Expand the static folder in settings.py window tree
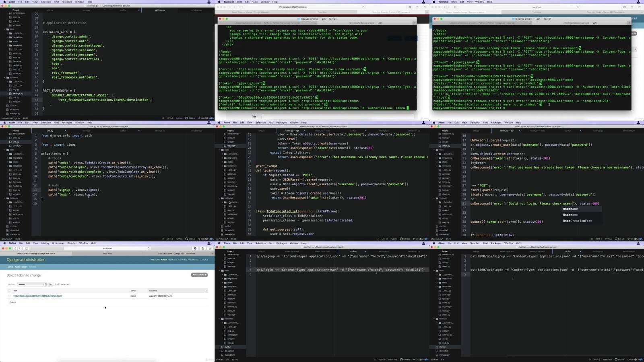Viewport: 644px width, 362px height. 8,41
